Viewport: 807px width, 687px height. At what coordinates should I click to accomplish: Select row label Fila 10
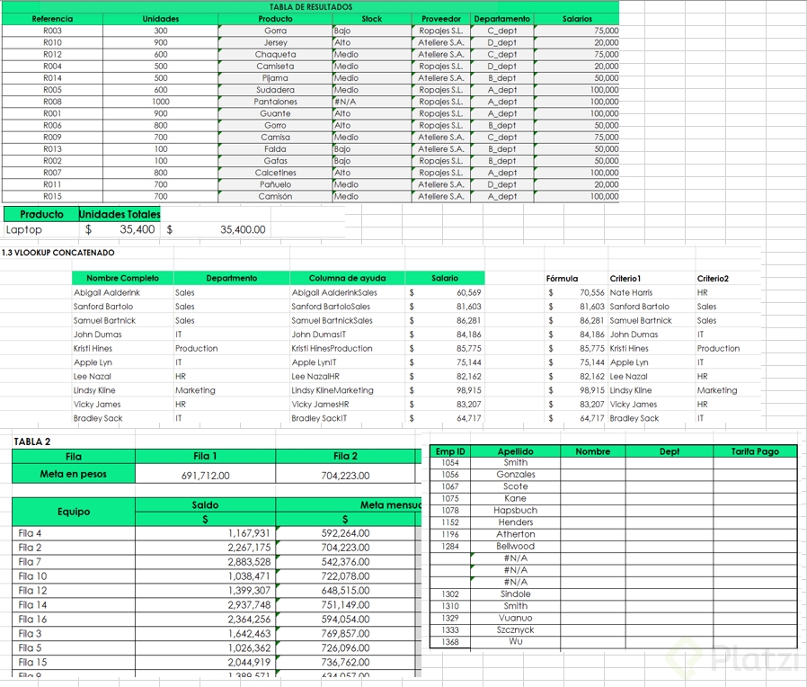tap(74, 576)
